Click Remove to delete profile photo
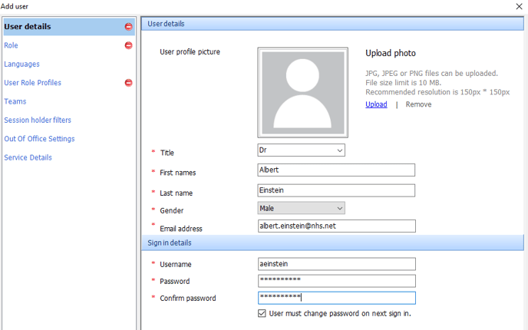528x330 pixels. (418, 104)
